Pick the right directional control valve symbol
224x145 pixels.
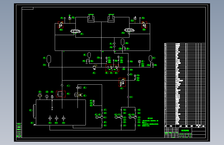point(129,30)
